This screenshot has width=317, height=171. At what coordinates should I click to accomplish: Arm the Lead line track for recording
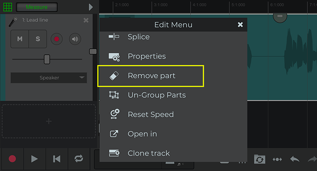57,39
